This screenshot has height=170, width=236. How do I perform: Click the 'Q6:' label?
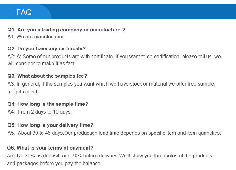(x=11, y=148)
